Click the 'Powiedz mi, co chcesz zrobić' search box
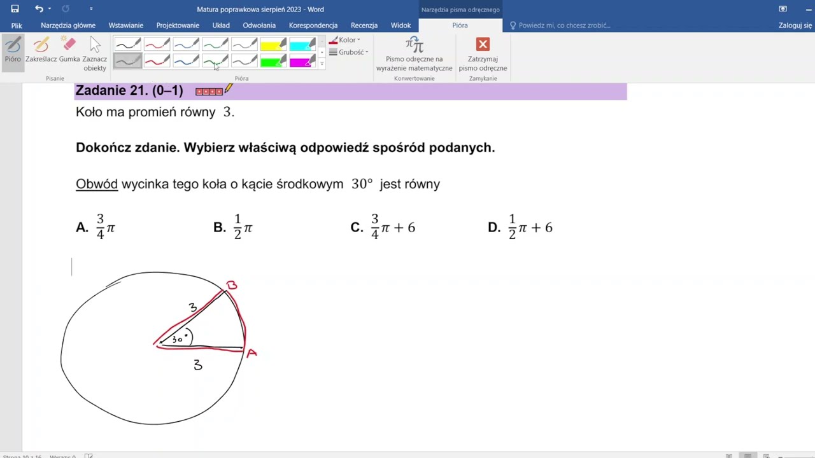 pyautogui.click(x=560, y=25)
